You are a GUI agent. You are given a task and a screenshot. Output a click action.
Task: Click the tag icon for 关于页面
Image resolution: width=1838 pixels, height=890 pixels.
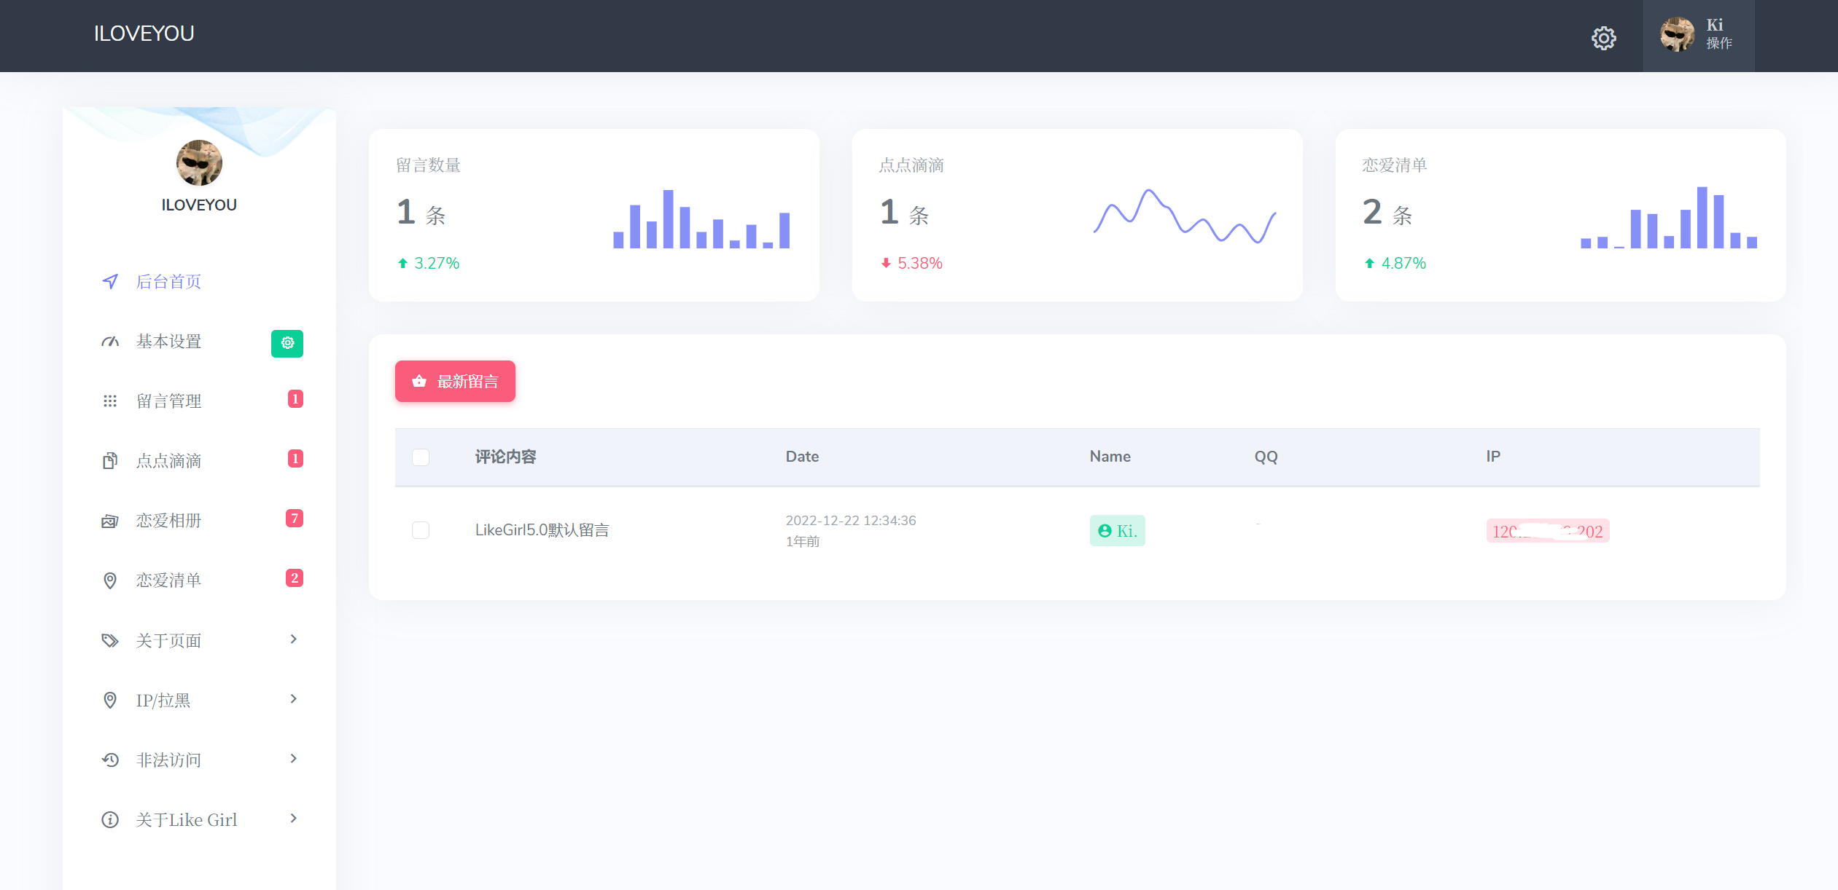click(x=110, y=640)
